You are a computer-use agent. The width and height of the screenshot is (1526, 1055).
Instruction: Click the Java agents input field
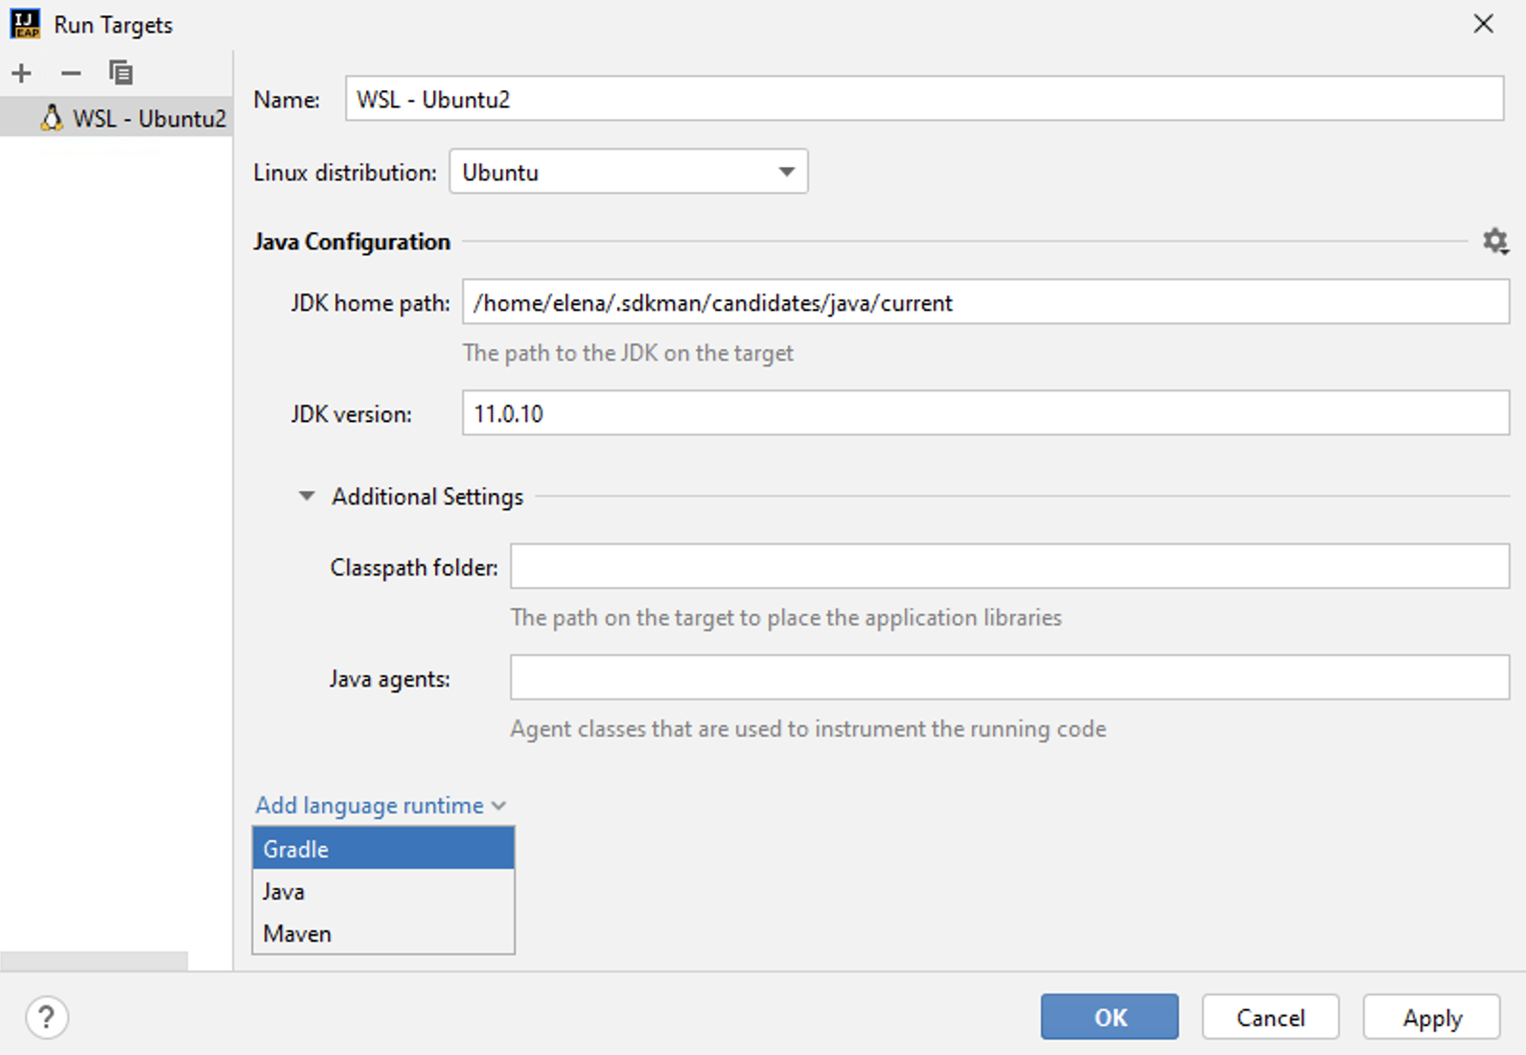pos(1010,678)
